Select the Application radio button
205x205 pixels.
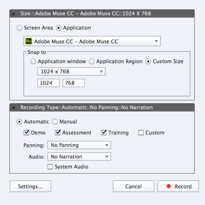(59, 28)
